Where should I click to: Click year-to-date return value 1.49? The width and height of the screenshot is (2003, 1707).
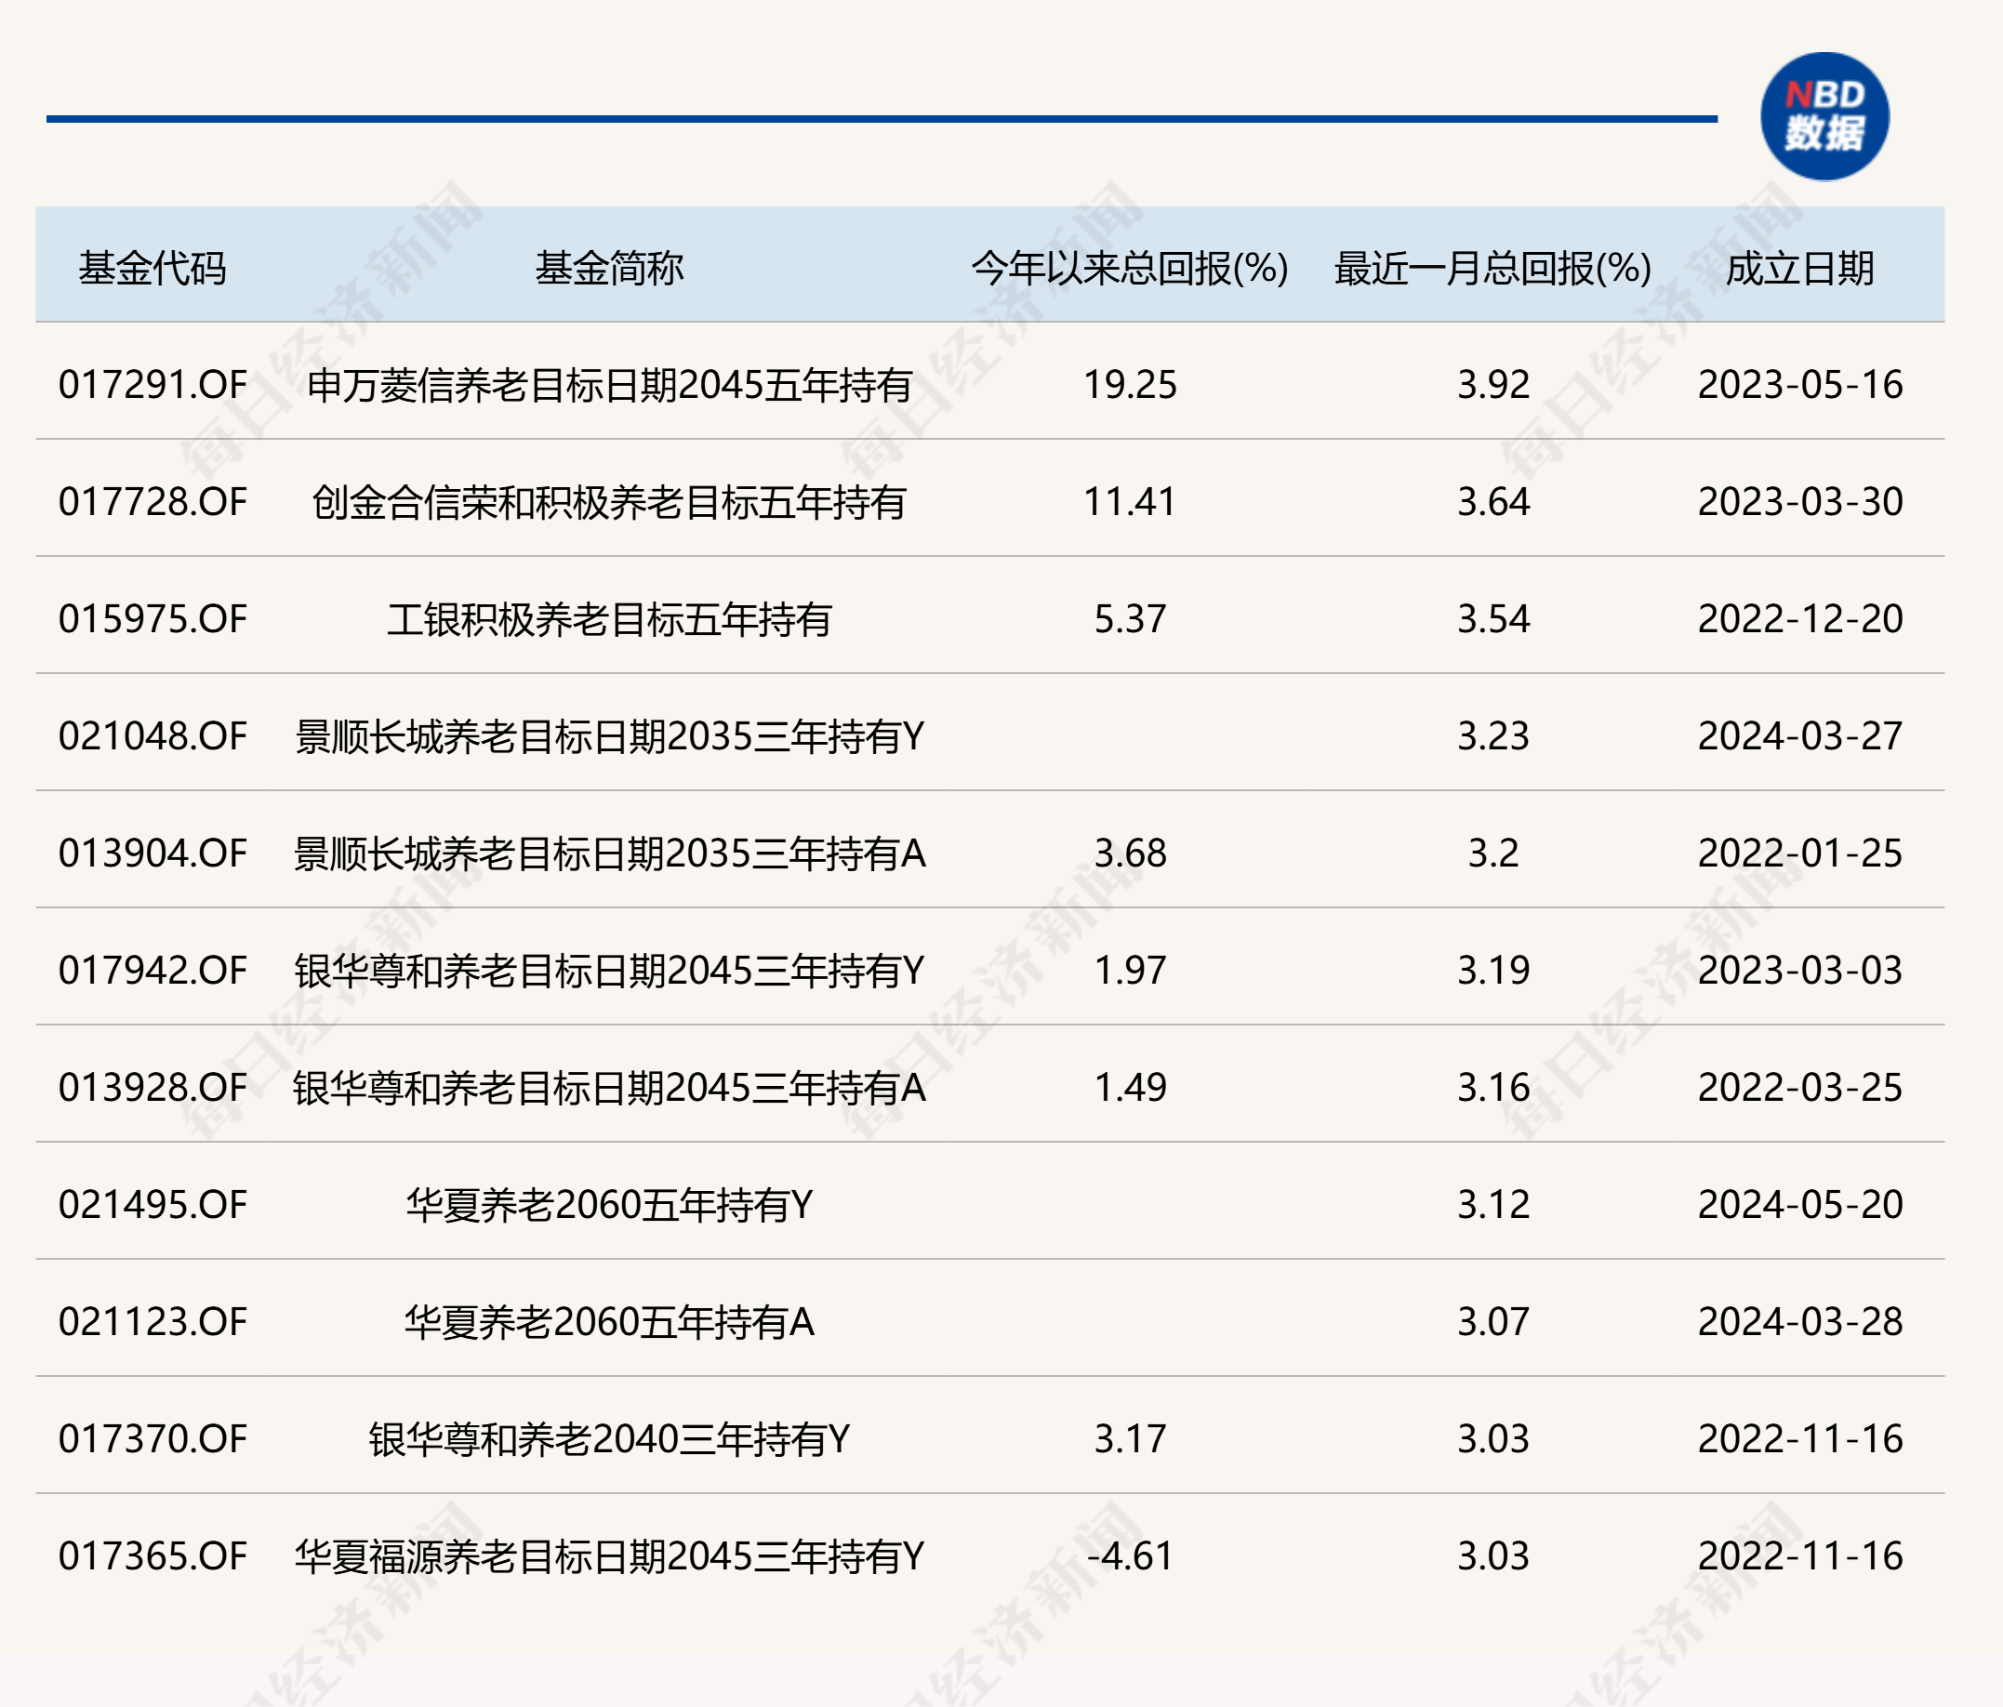pos(1129,1088)
